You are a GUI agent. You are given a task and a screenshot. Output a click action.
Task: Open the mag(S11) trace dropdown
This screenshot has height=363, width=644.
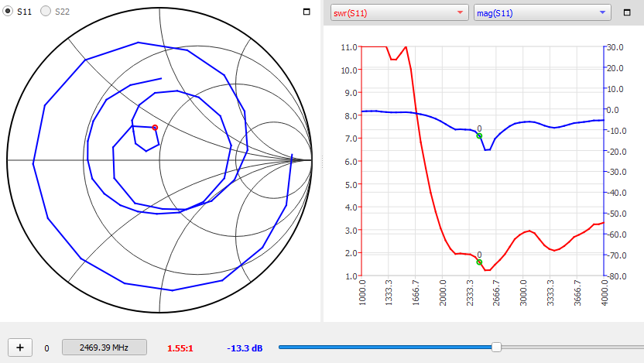pyautogui.click(x=542, y=12)
